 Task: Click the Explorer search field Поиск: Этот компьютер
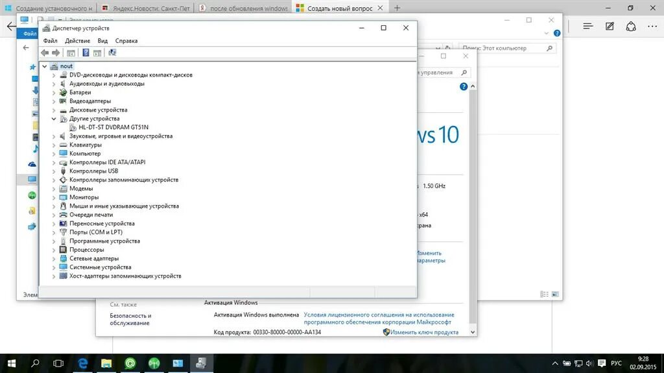[507, 48]
